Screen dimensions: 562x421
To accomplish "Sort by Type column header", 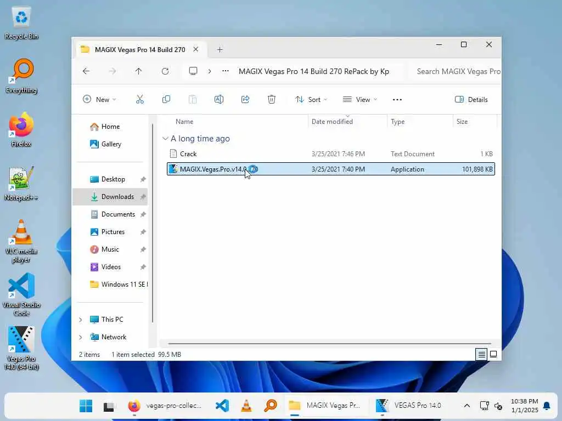I will click(420, 122).
